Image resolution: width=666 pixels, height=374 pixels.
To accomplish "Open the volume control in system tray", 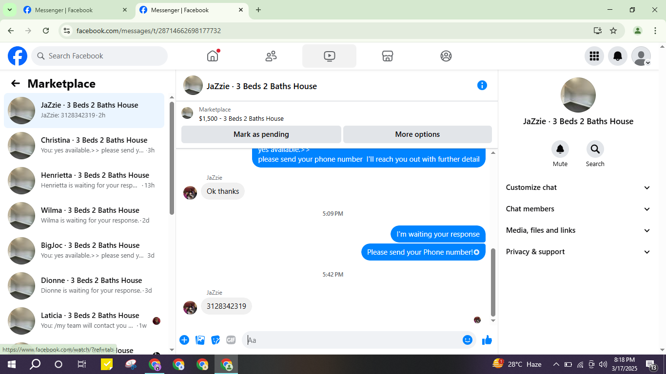I will (x=603, y=364).
